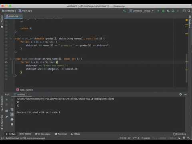This screenshot has height=144, width=192.
Task: Click the trash icon to clear console output
Action: point(12,124)
